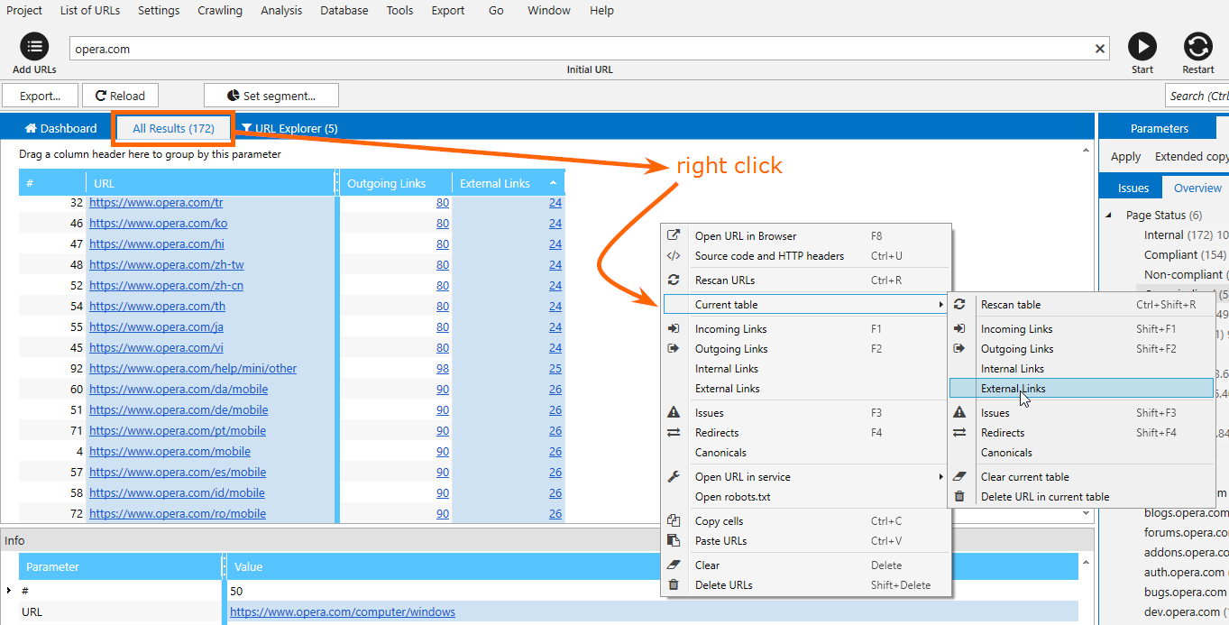This screenshot has height=625, width=1229.
Task: Clear the Initial URL field with the X
Action: pos(1100,49)
